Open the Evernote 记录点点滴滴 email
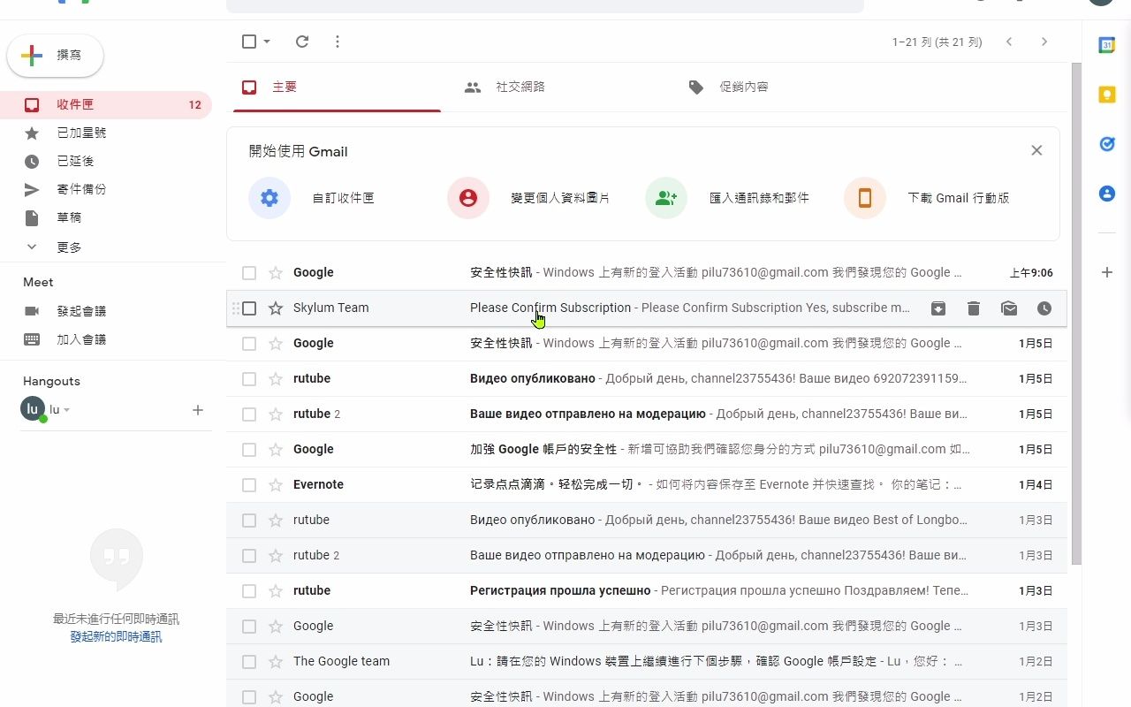This screenshot has width=1131, height=707. click(646, 484)
